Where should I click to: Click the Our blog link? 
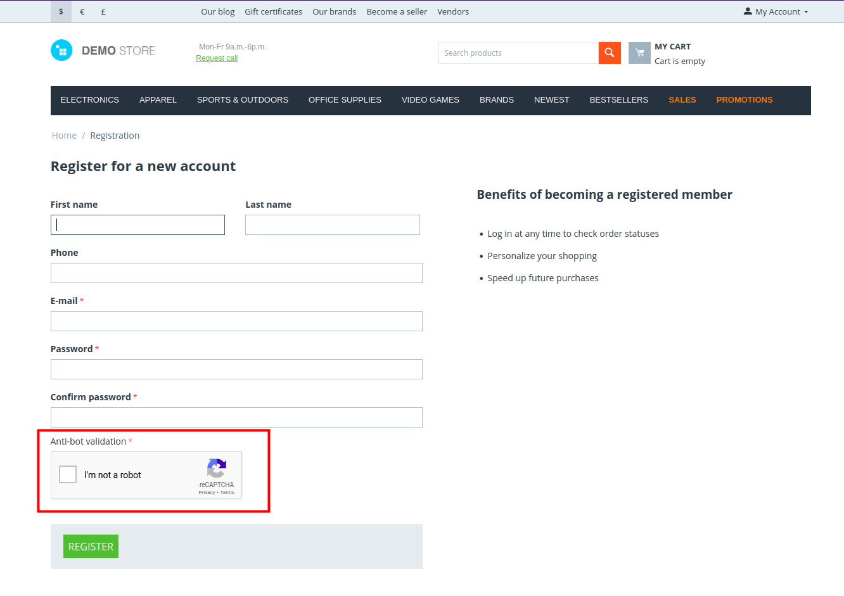pyautogui.click(x=218, y=11)
